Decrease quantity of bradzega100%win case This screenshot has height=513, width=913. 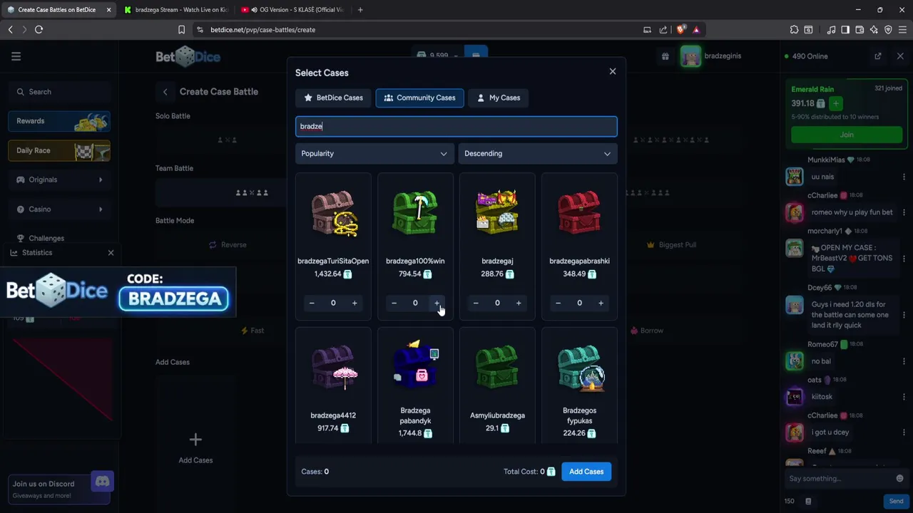[x=394, y=303]
